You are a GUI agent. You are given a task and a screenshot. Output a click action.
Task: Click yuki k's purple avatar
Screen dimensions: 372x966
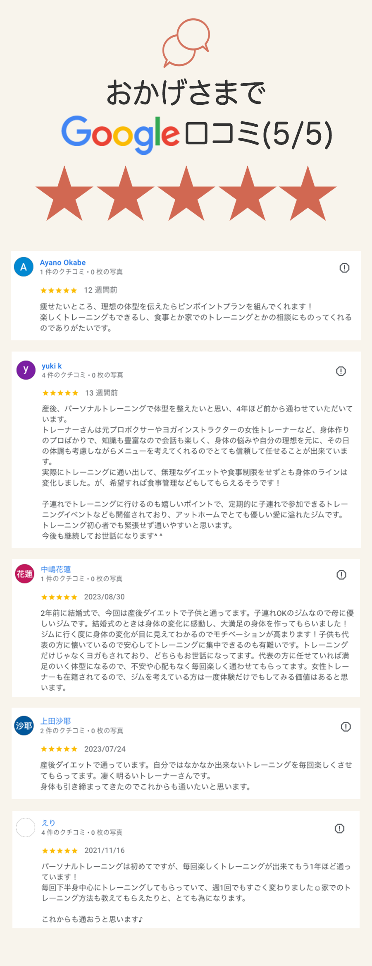point(26,369)
